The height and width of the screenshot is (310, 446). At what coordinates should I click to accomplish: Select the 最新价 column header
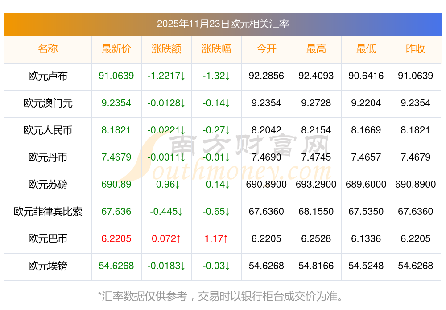[116, 49]
